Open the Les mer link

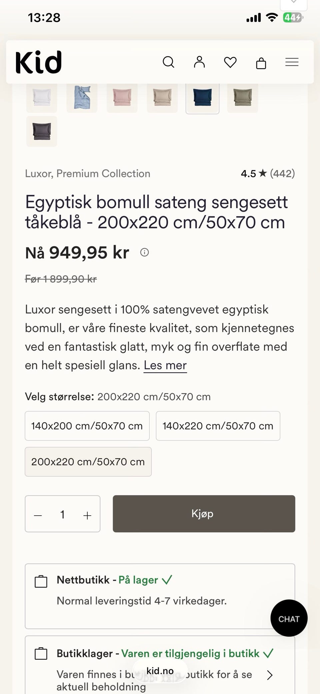point(165,365)
